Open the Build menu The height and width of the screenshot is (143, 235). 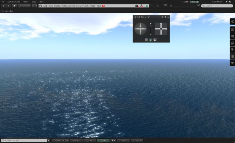[34, 2]
